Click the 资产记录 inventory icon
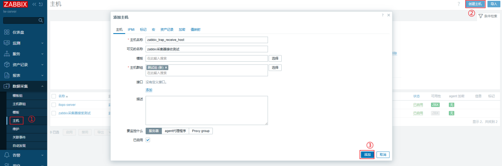Screen dimensions: 502x166 (7, 64)
